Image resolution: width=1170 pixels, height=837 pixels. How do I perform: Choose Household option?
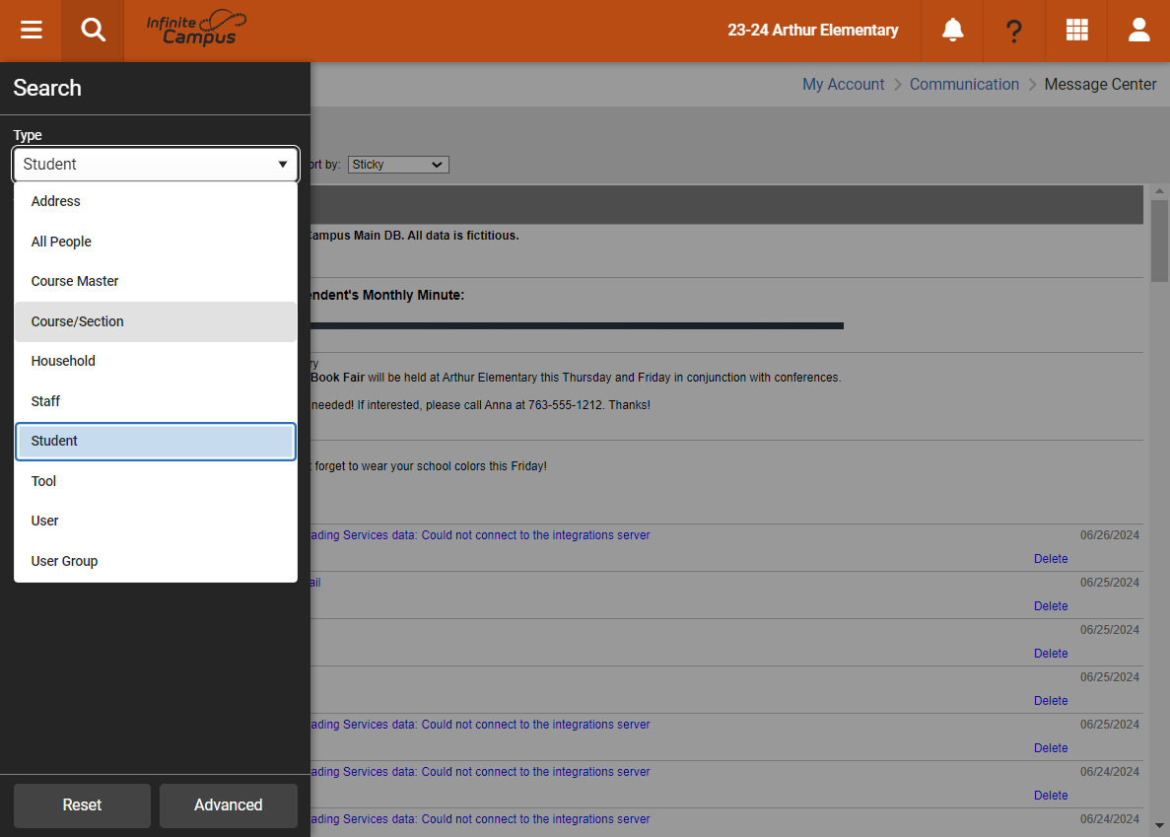[155, 361]
